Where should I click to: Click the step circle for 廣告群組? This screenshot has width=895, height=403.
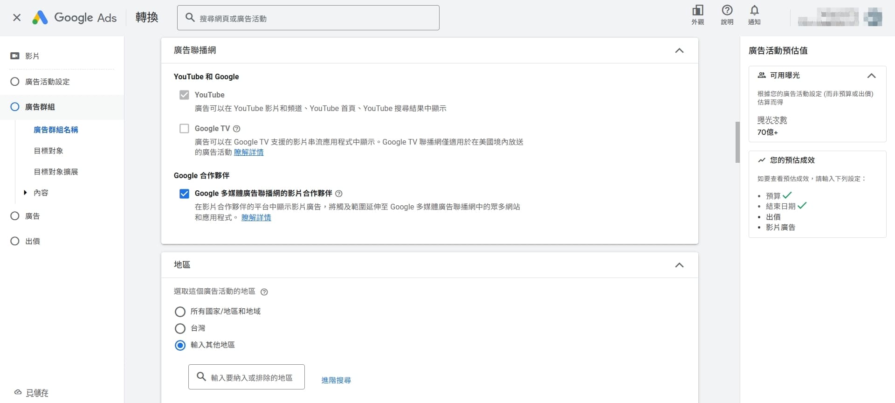tap(15, 107)
